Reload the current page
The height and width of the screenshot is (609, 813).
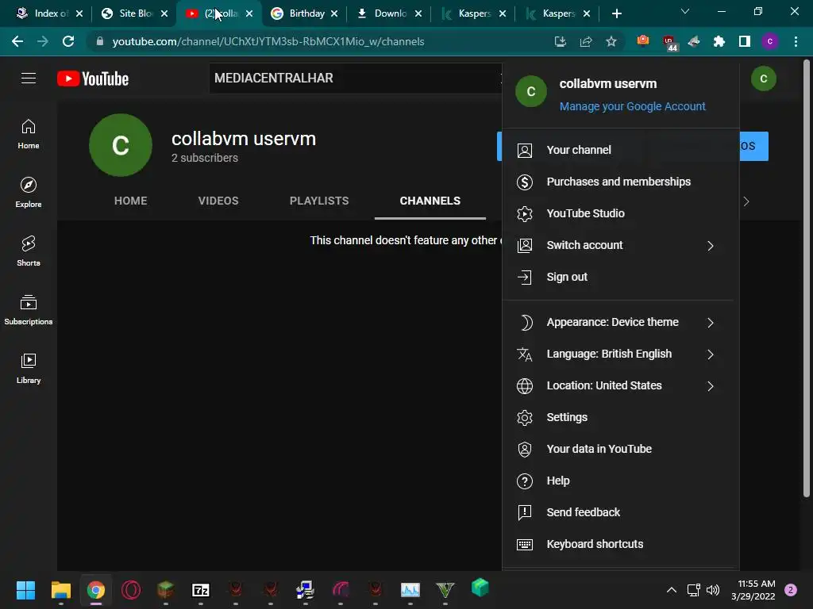(x=68, y=41)
